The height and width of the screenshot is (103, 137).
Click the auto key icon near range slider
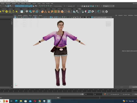click(x=105, y=94)
